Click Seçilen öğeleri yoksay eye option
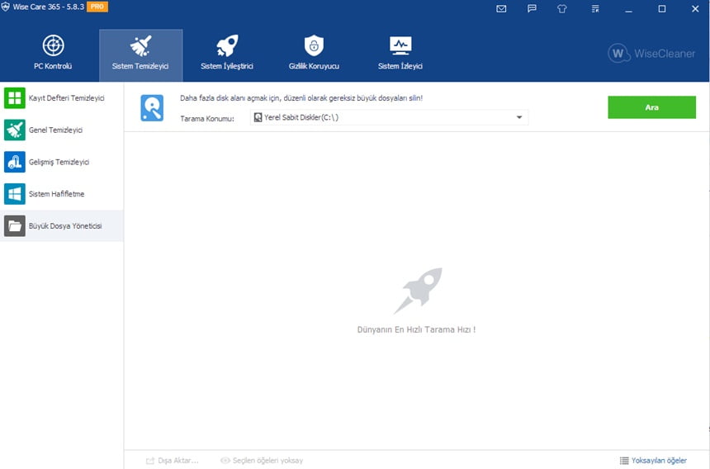The image size is (710, 469). click(262, 460)
